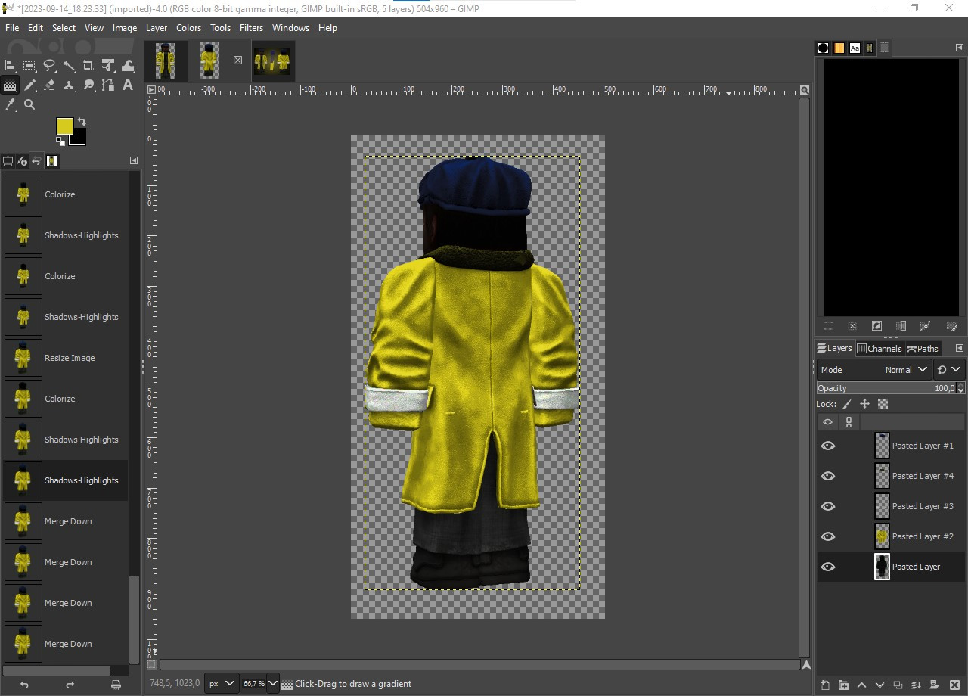Delete the selected layer
Screen dimensions: 968x696
click(954, 685)
